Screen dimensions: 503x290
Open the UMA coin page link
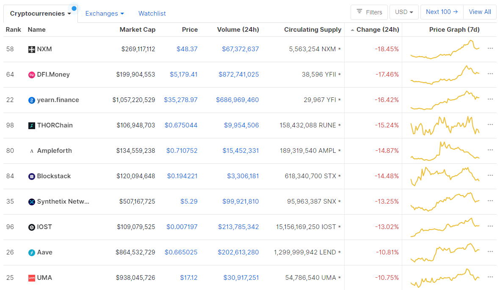[x=44, y=277]
